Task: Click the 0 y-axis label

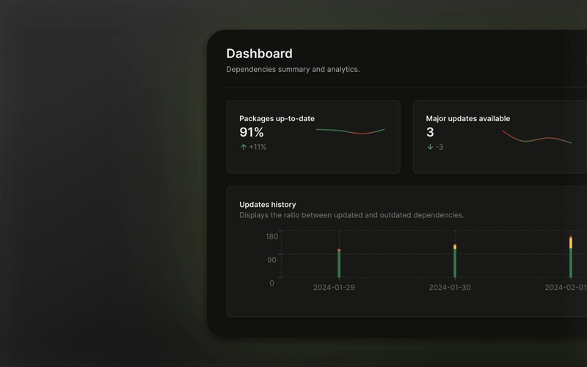Action: (271, 283)
